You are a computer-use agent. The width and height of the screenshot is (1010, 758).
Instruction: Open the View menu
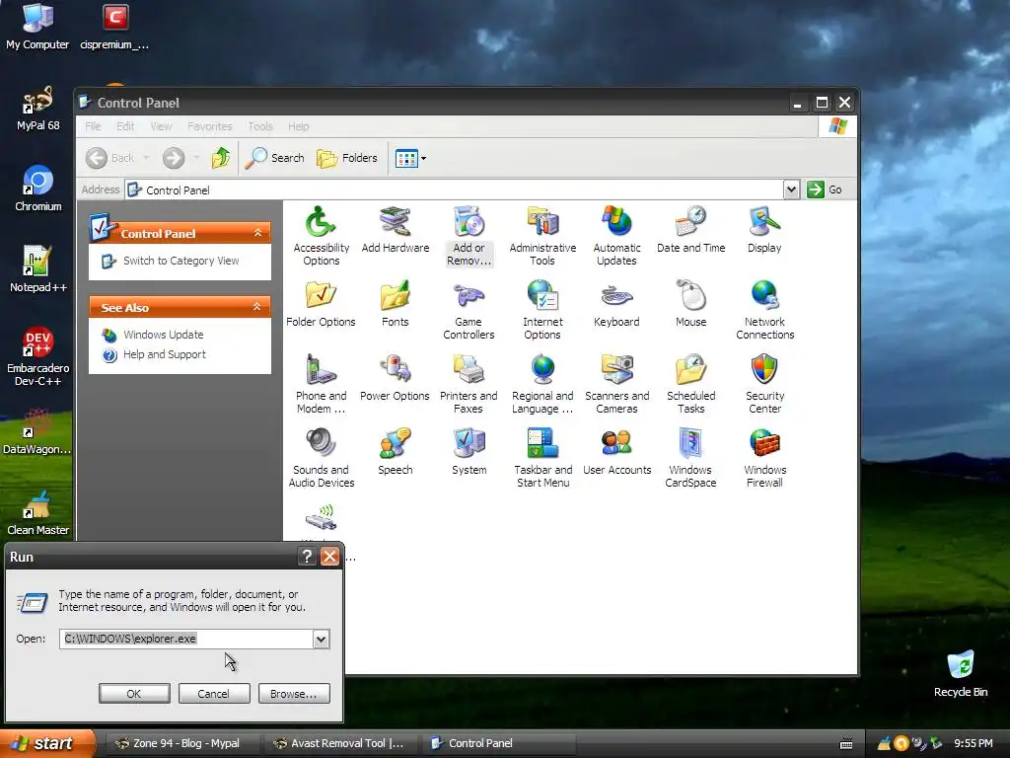[161, 126]
